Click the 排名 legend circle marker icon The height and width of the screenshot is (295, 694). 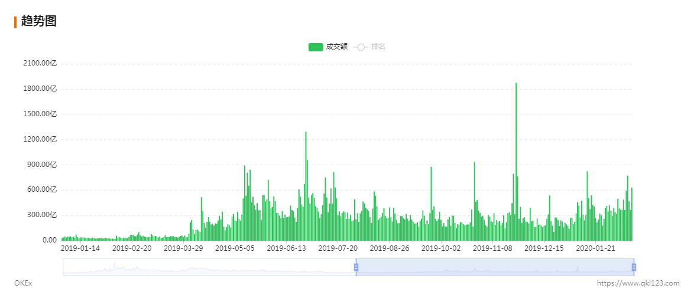[x=361, y=47]
